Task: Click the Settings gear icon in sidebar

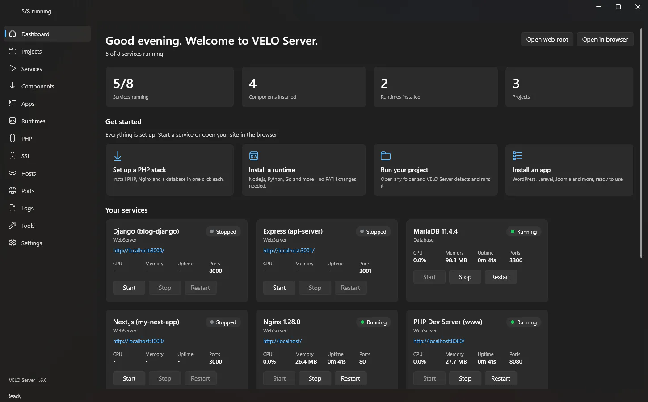Action: pos(13,243)
